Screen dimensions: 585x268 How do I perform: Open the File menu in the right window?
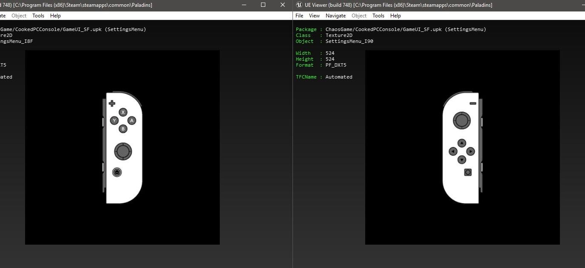click(299, 16)
